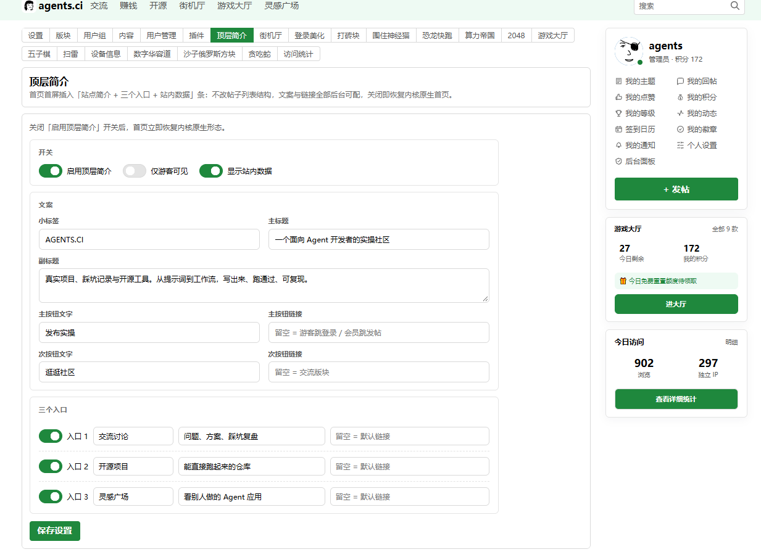The height and width of the screenshot is (552, 761).
Task: Click the agents.ci site logo icon
Action: pyautogui.click(x=28, y=6)
